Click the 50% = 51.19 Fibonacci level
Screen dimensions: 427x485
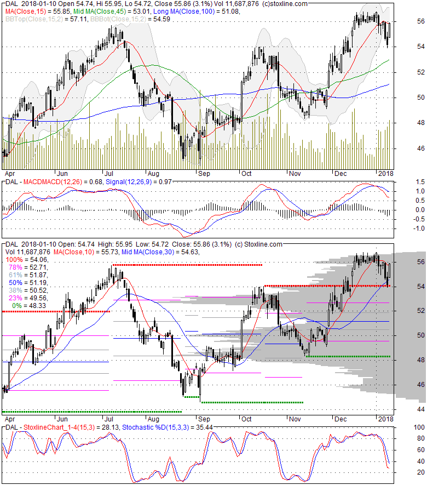click(26, 282)
